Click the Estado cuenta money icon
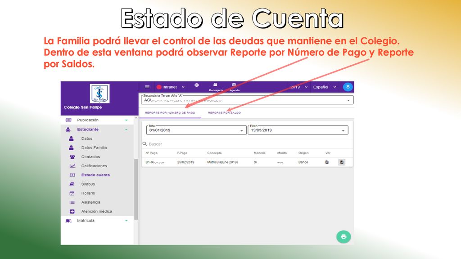 click(x=72, y=175)
